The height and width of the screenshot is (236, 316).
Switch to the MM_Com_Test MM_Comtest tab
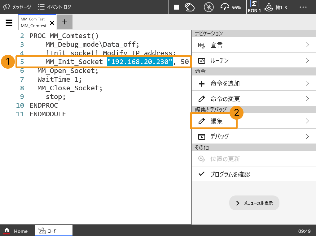[33, 22]
